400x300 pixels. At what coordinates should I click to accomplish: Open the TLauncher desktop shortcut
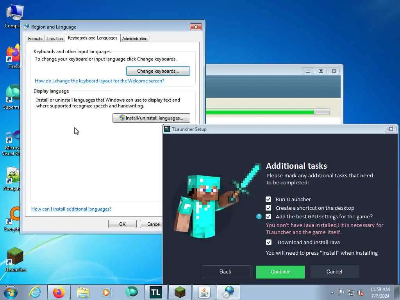15,259
